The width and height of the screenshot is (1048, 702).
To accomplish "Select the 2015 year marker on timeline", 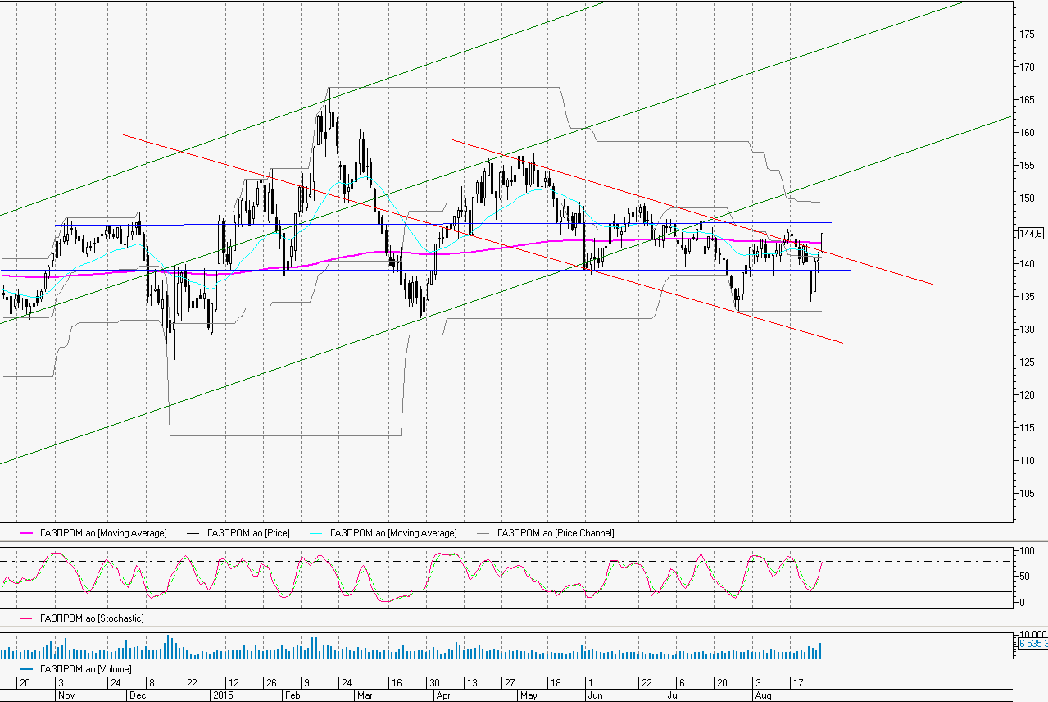I will 224,695.
